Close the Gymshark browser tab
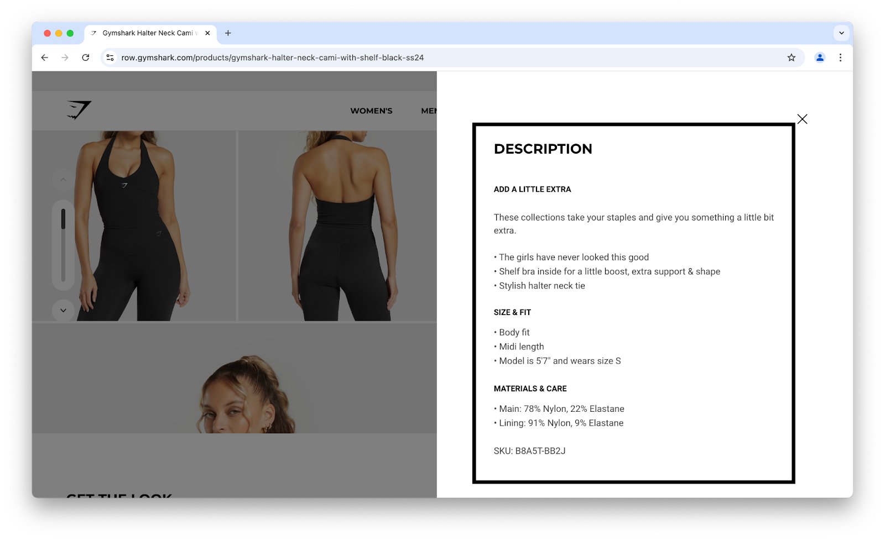This screenshot has width=885, height=540. (x=207, y=33)
